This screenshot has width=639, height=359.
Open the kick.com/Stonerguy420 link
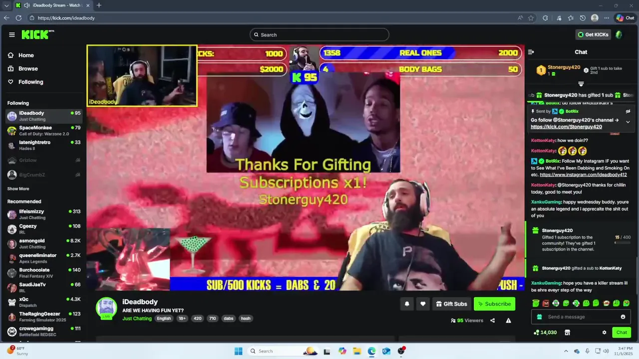[566, 127]
